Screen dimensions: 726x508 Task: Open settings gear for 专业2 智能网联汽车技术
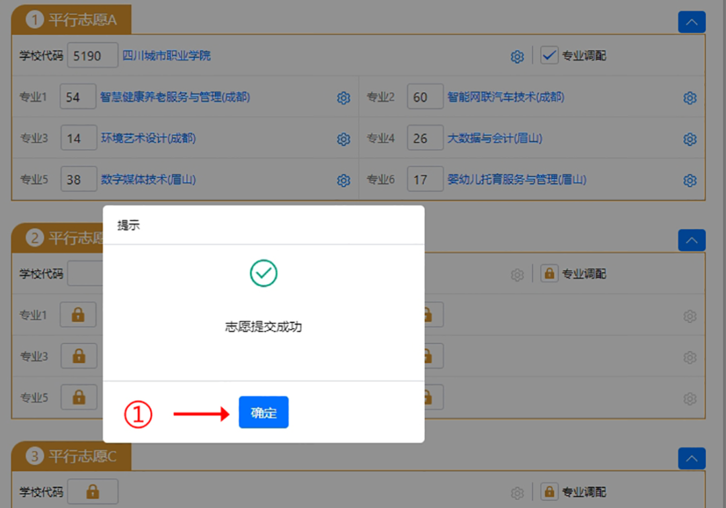tap(690, 98)
